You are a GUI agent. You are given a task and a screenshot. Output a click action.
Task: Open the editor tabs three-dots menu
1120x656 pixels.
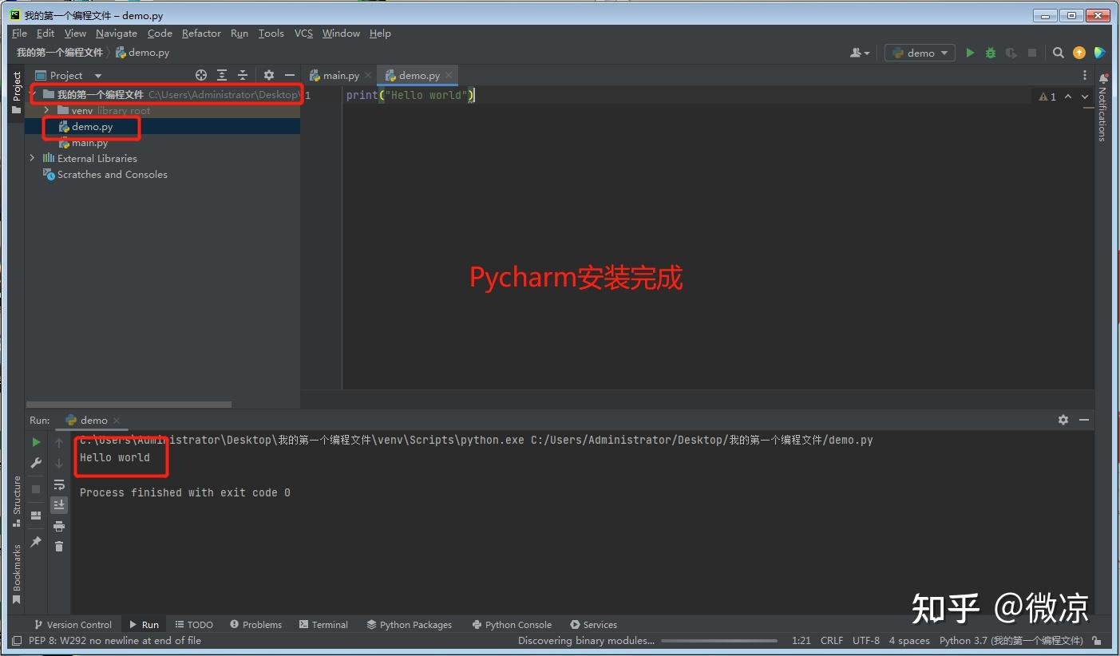tap(1085, 75)
